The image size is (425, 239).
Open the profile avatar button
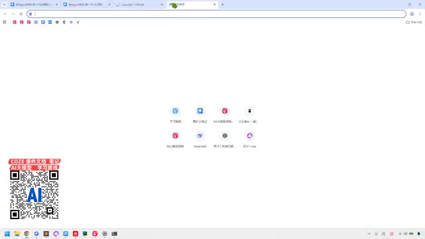(412, 14)
